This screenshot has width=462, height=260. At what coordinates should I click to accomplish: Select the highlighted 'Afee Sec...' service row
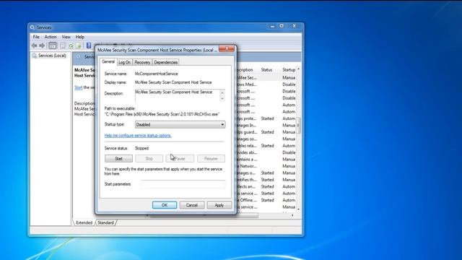point(266,77)
